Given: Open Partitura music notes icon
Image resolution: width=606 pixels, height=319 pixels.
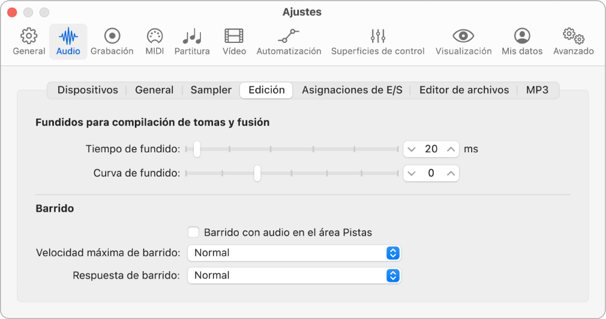Looking at the screenshot, I should pyautogui.click(x=192, y=36).
